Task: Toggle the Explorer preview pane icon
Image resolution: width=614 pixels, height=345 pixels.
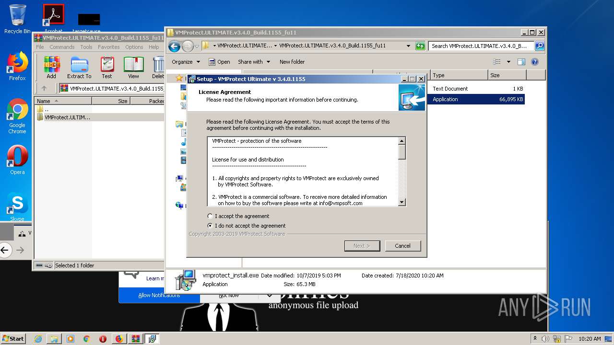Action: pyautogui.click(x=521, y=62)
